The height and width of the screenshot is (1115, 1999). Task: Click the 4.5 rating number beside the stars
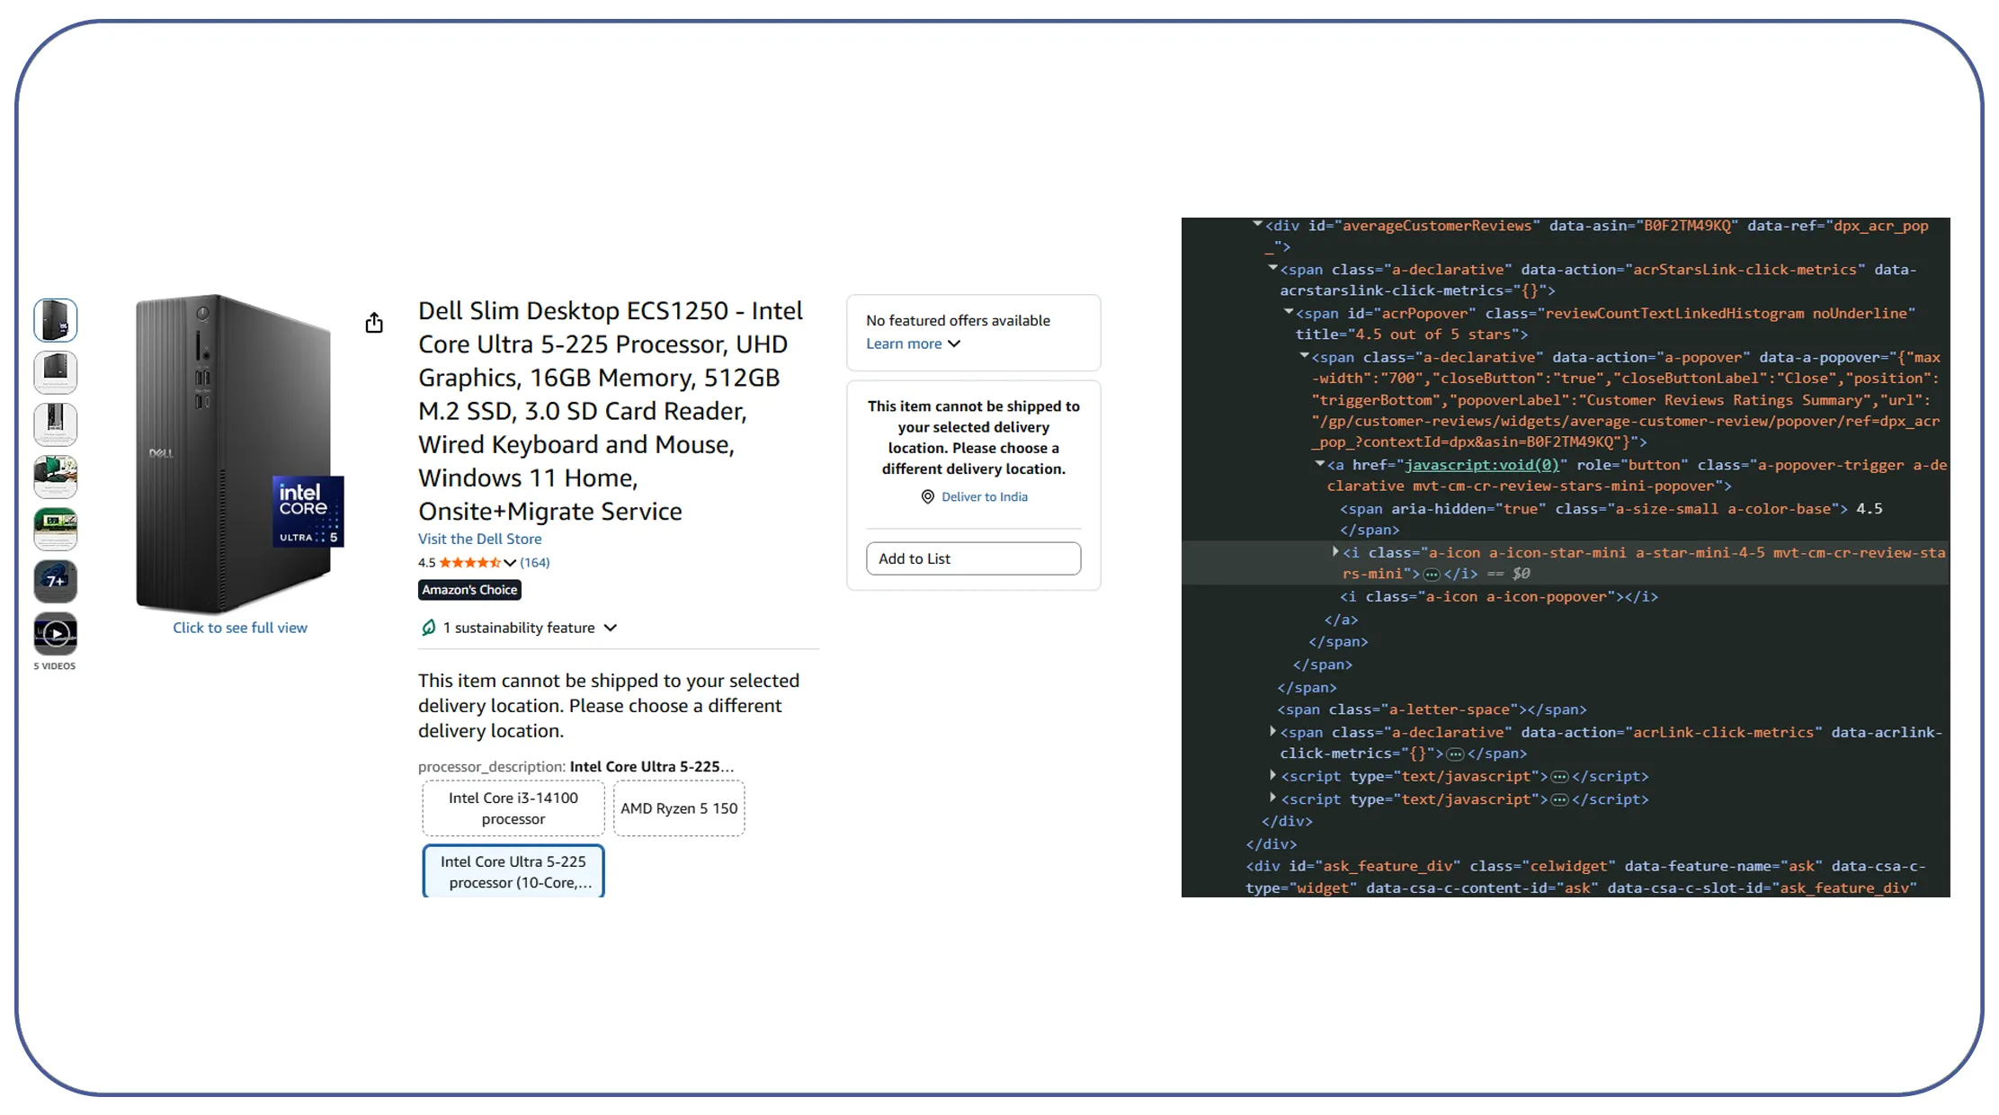click(426, 563)
